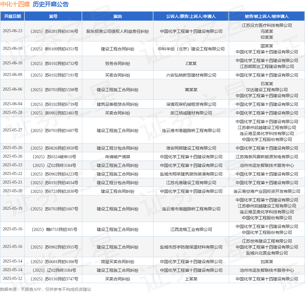Select plaintiff 黄某某
Image resolution: width=305 pixels, height=292 pixels.
pos(191,90)
